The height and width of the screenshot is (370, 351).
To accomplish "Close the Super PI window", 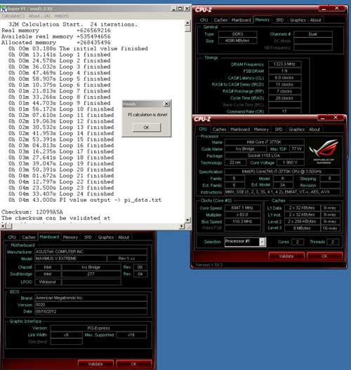I will (x=187, y=8).
